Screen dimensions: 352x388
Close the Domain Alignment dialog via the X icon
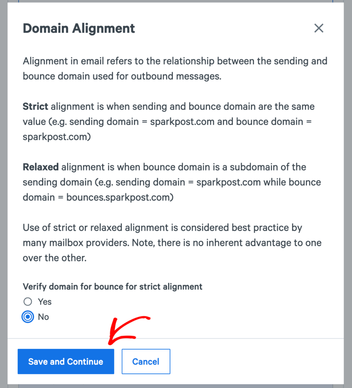[x=319, y=28]
